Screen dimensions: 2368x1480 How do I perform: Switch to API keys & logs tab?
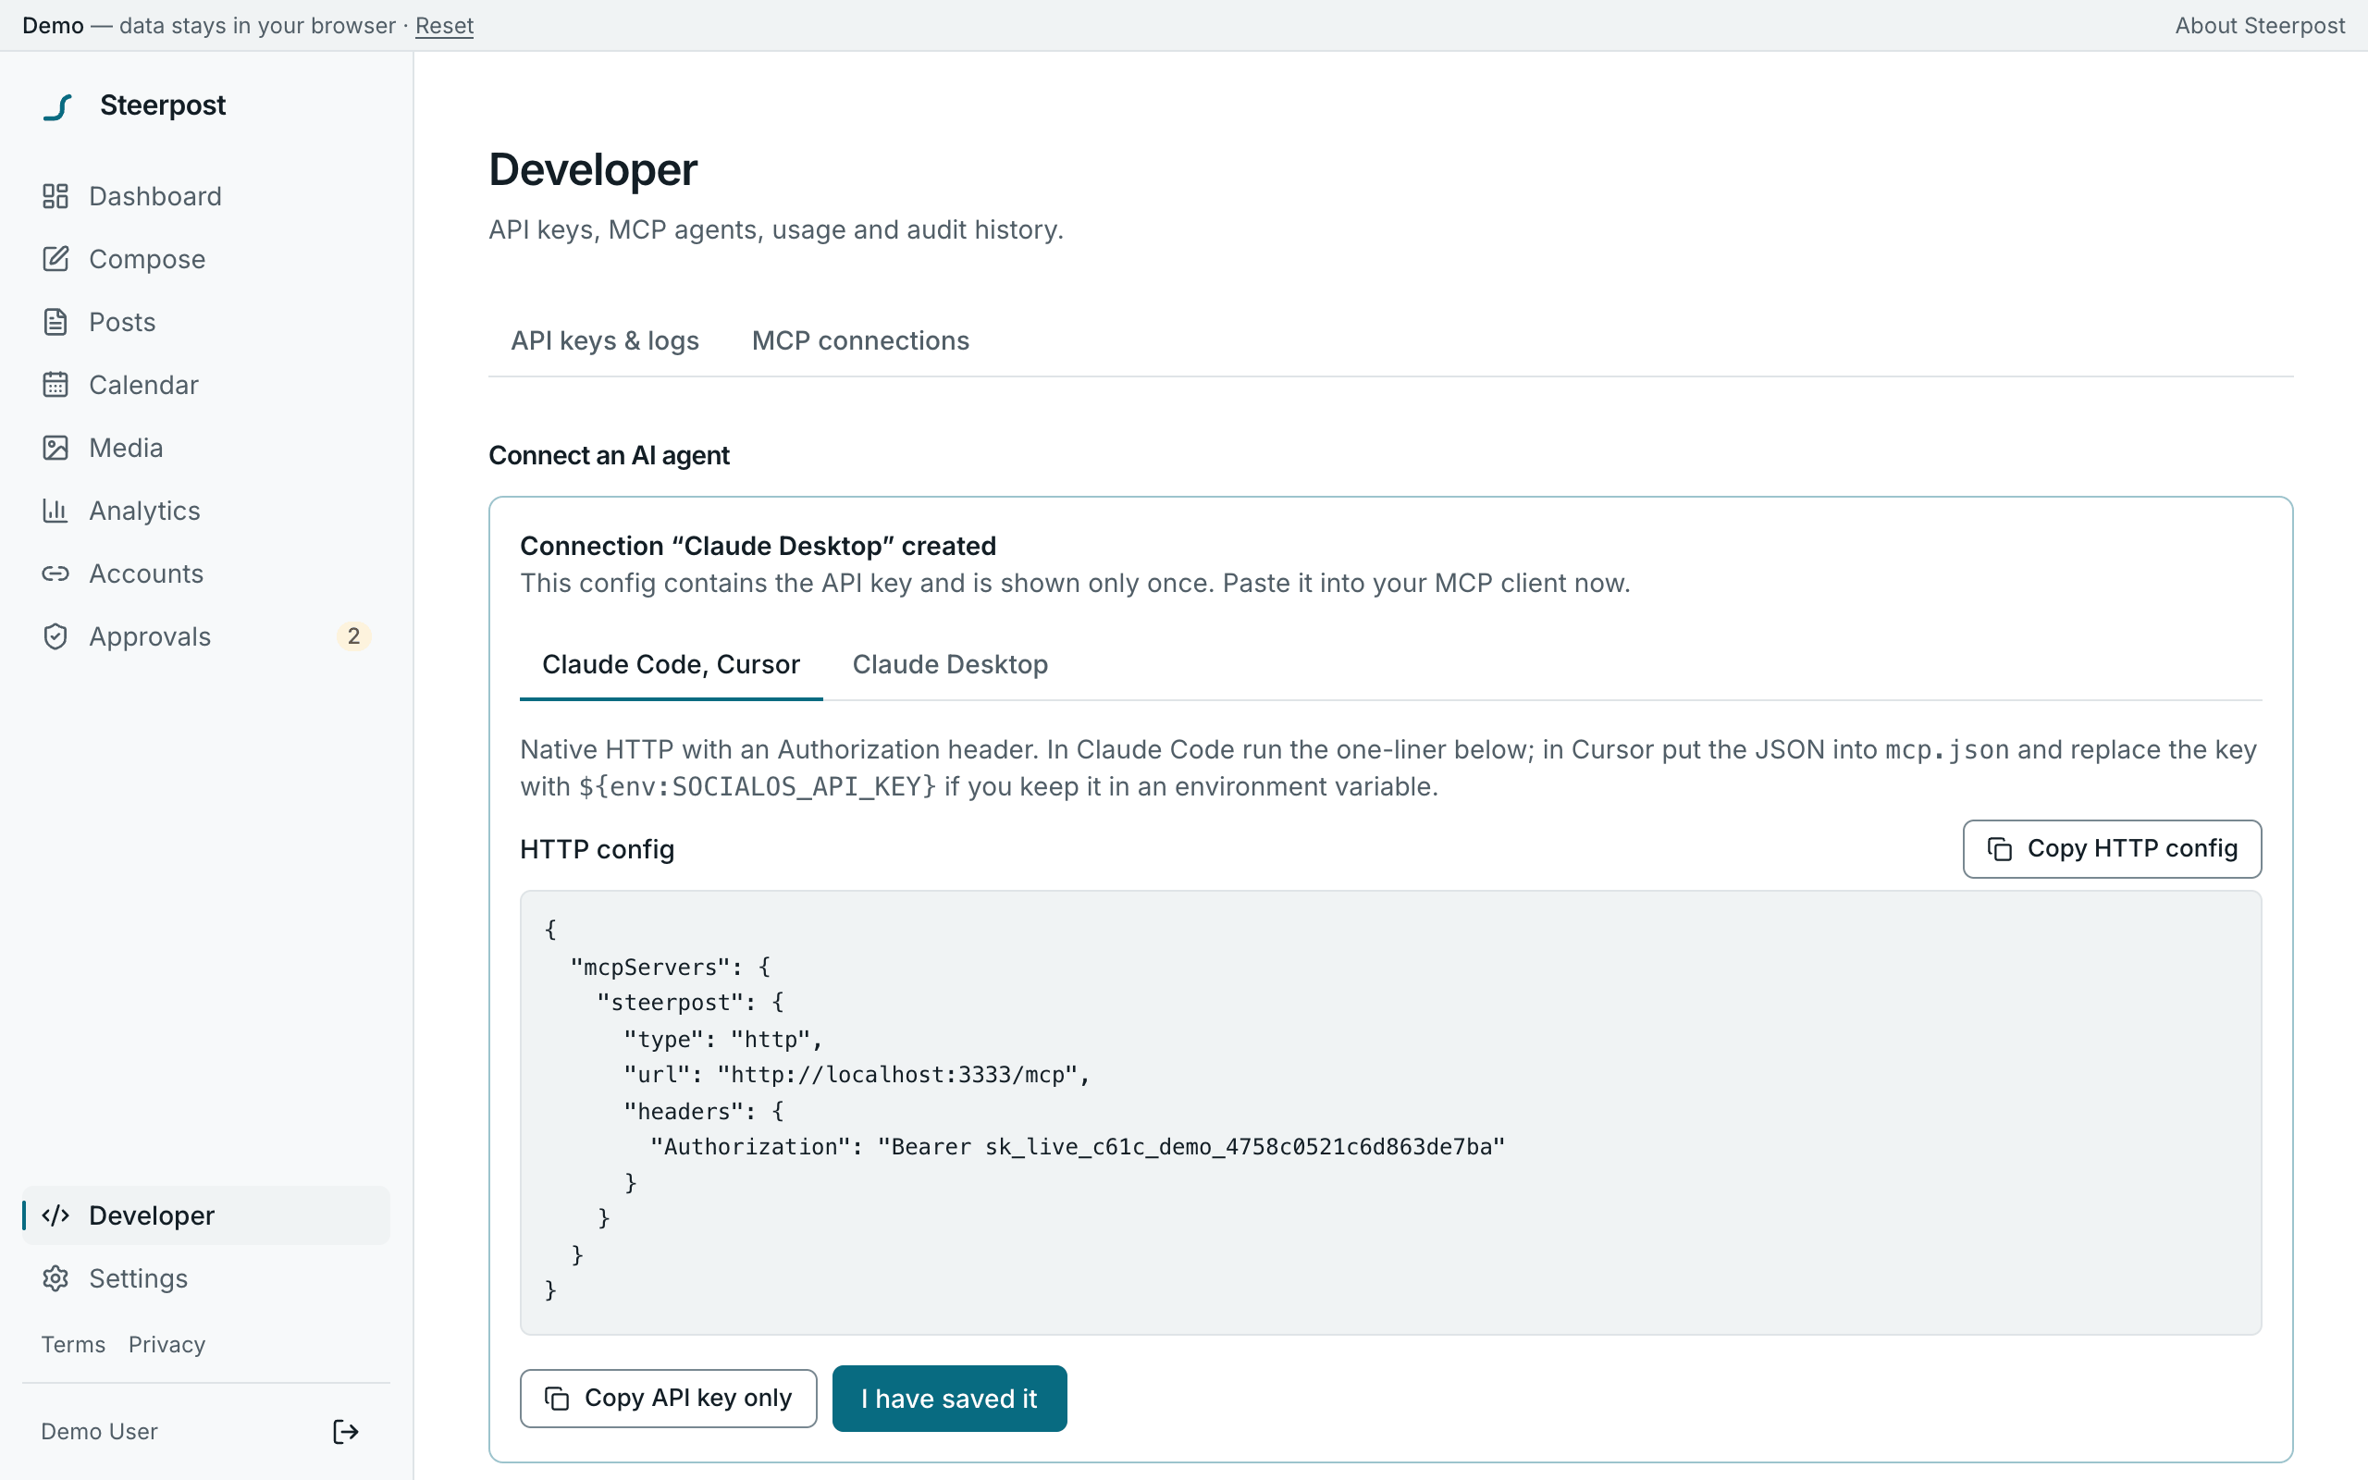point(605,340)
